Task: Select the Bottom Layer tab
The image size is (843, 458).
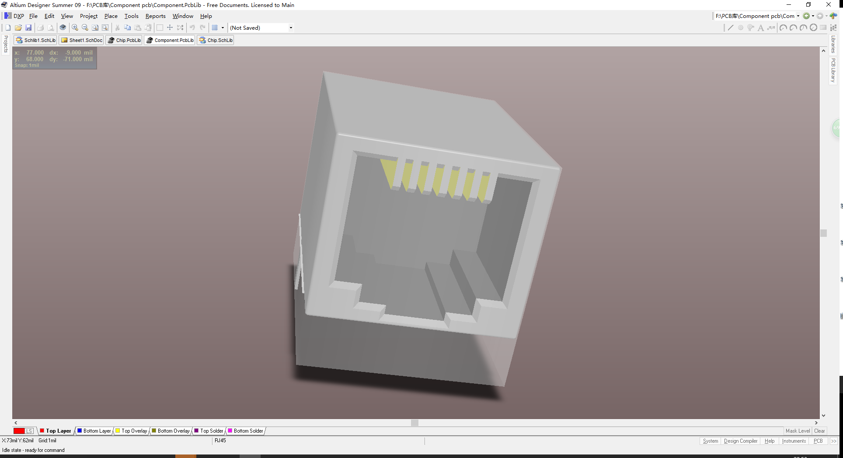Action: tap(94, 431)
